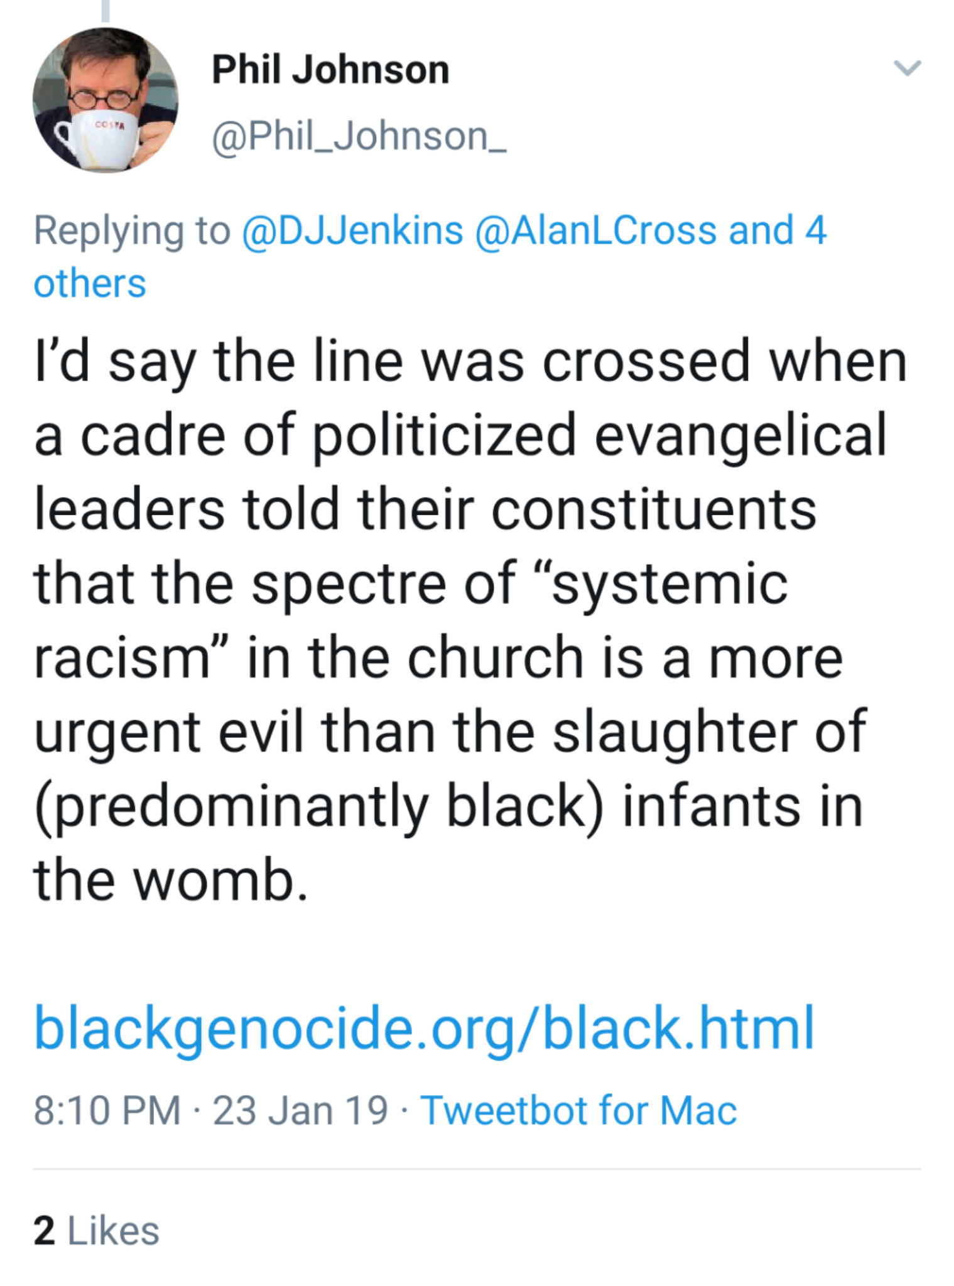Open the Tweetbot for Mac source link
Screen dimensions: 954x1286
coord(578,1111)
